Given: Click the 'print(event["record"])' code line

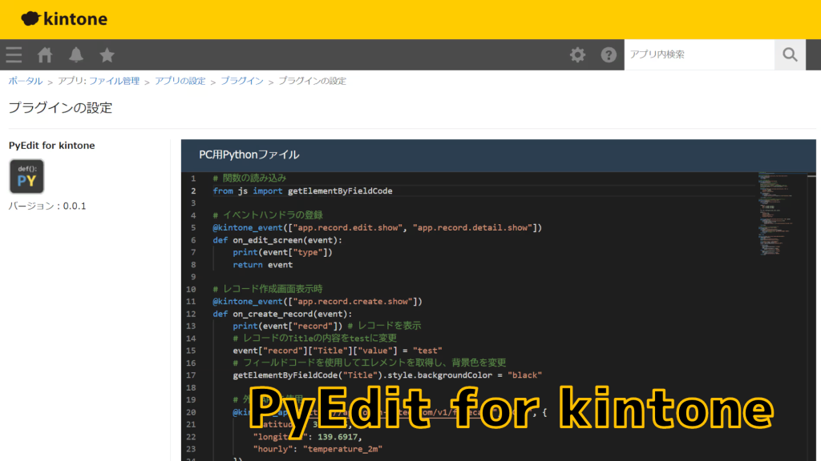Looking at the screenshot, I should point(288,326).
